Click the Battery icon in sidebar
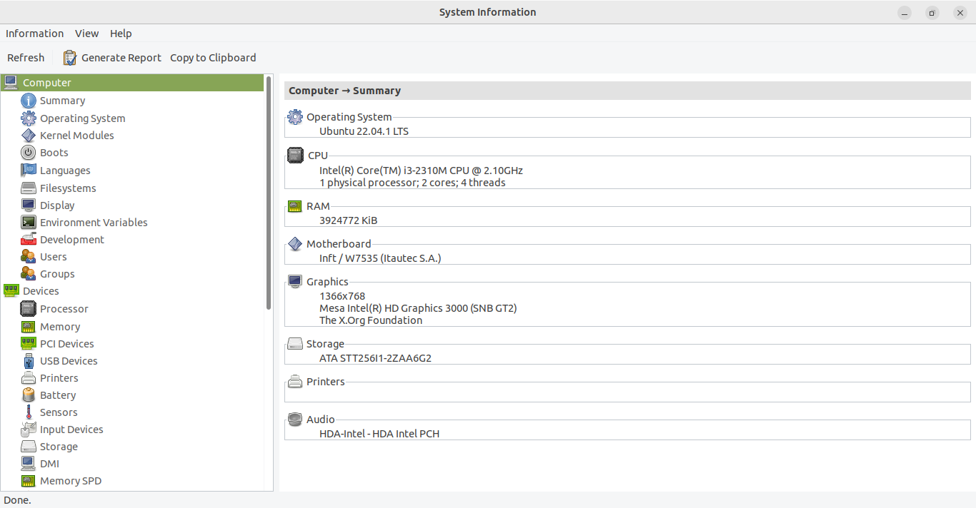 29,395
